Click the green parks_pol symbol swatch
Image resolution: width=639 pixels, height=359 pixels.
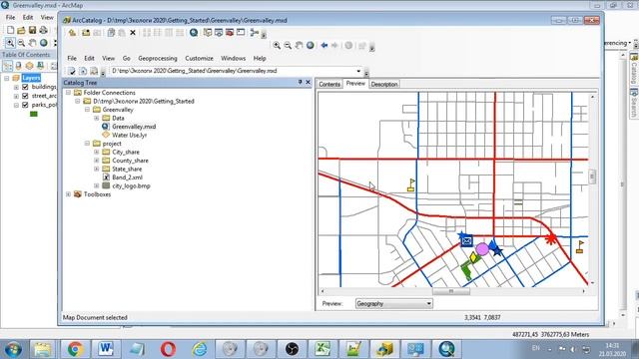tap(34, 114)
